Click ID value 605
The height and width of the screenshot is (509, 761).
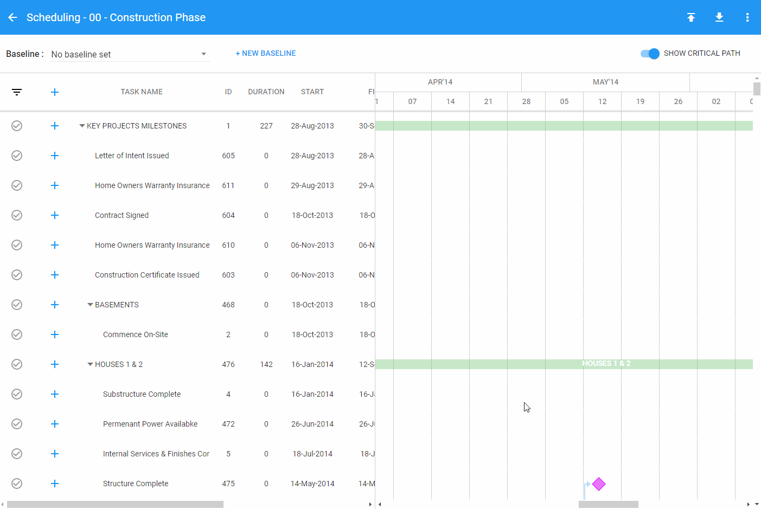point(228,156)
